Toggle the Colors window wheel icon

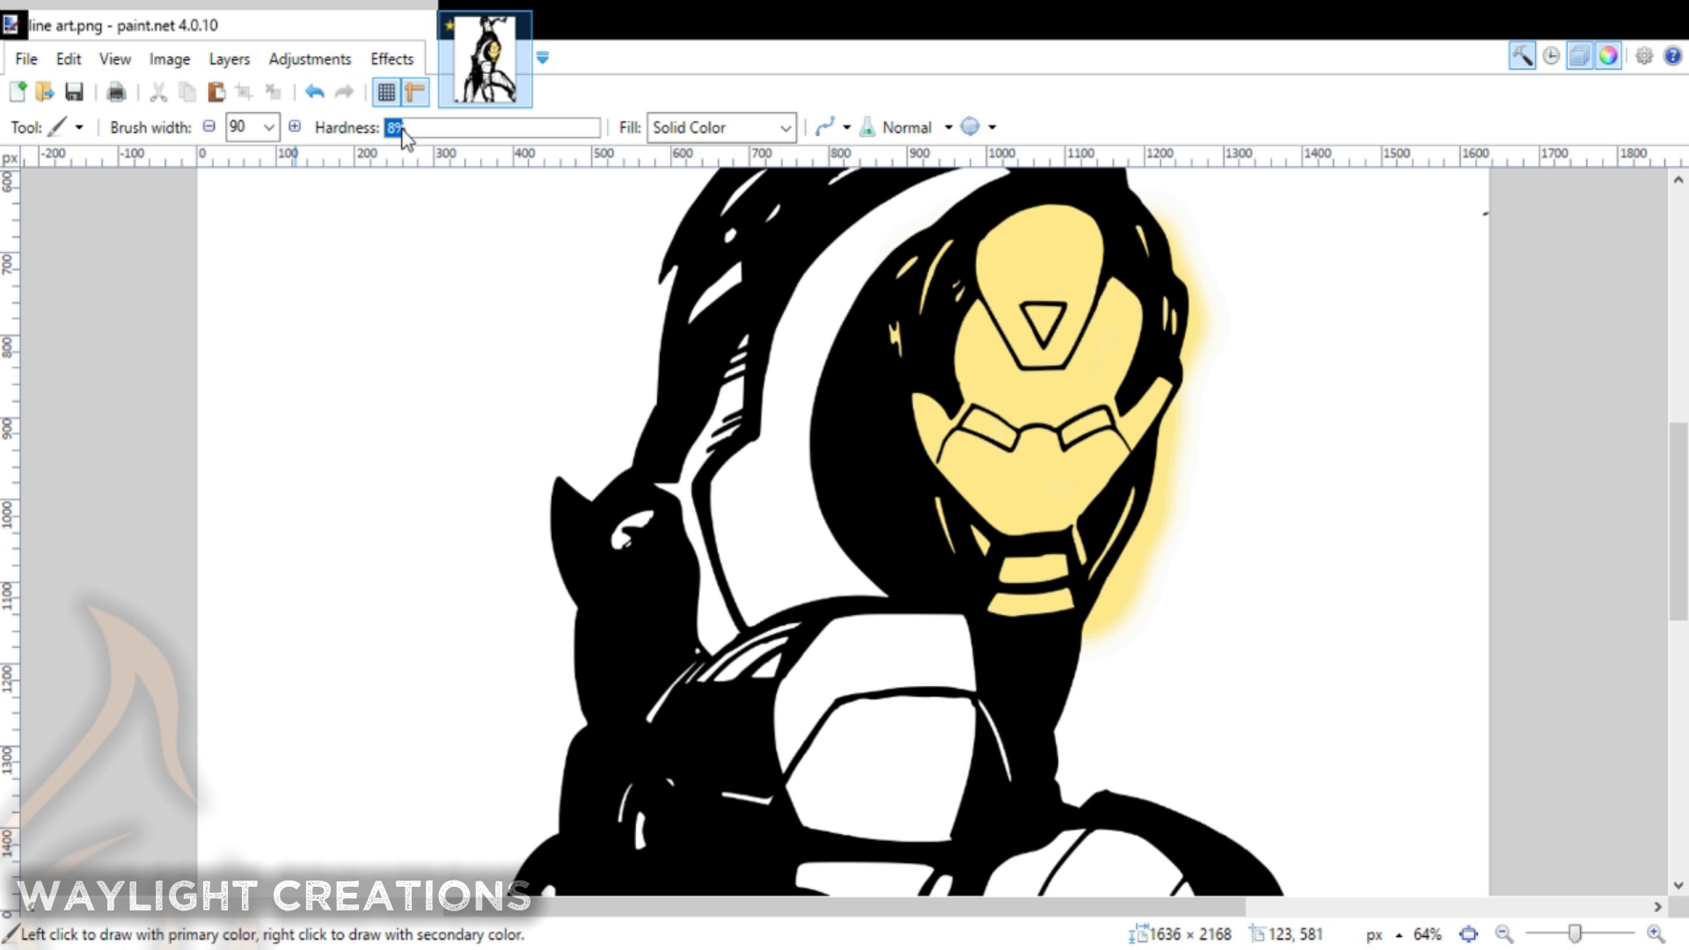coord(1608,56)
